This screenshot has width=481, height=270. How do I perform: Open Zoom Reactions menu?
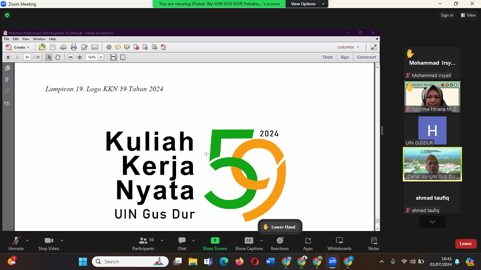pos(280,244)
